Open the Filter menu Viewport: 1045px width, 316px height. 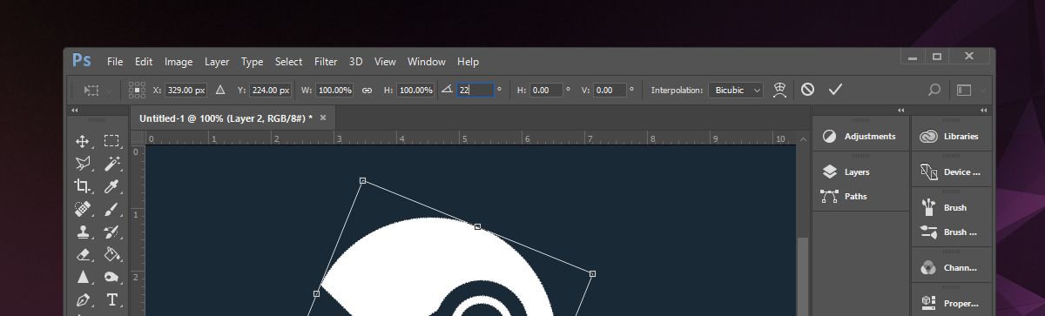[x=326, y=62]
